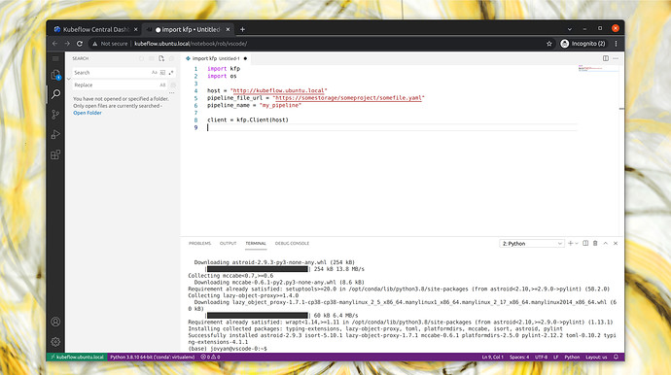Click the browser Back arrow

click(x=54, y=44)
